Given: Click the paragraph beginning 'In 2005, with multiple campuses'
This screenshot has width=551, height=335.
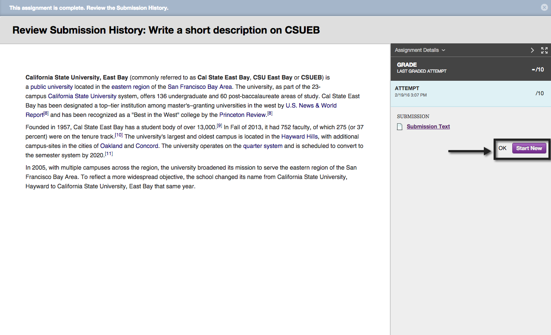Looking at the screenshot, I should pyautogui.click(x=191, y=177).
